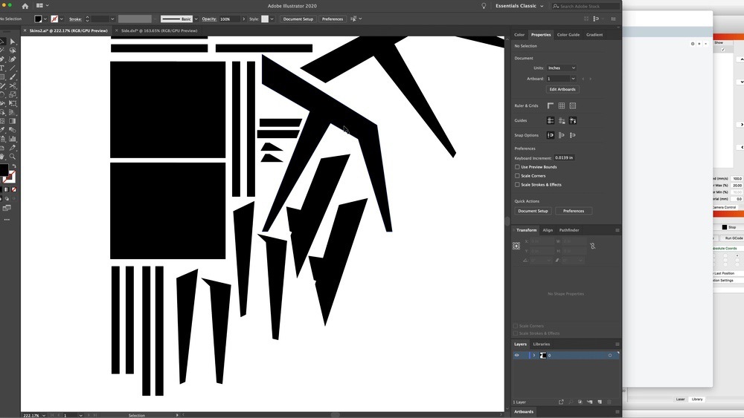
Task: Click Document Setup in the control bar
Action: (298, 19)
